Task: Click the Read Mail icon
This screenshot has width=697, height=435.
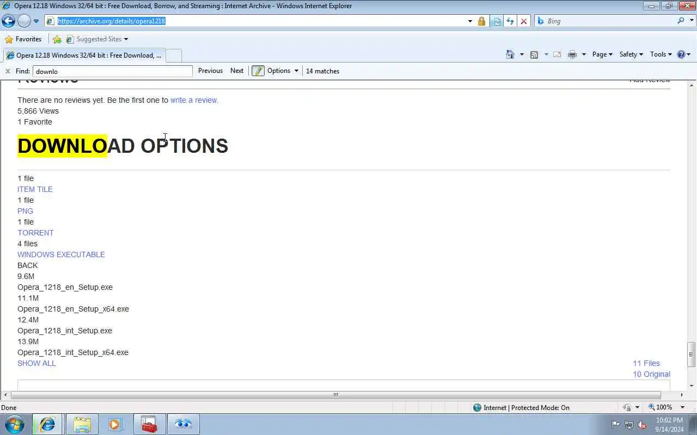Action: [x=557, y=54]
